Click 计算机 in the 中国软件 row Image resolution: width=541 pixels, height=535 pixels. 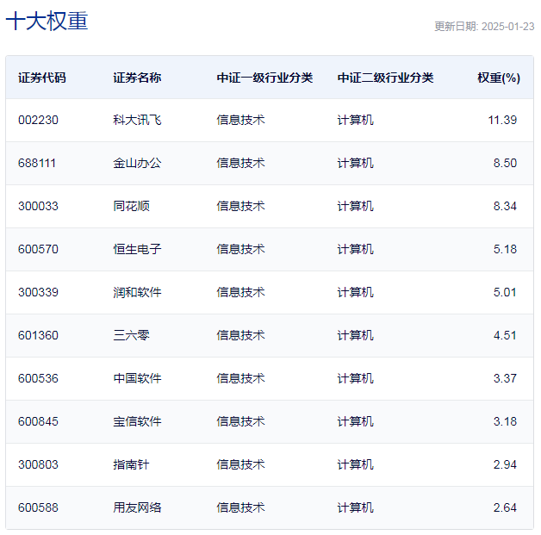pos(356,379)
